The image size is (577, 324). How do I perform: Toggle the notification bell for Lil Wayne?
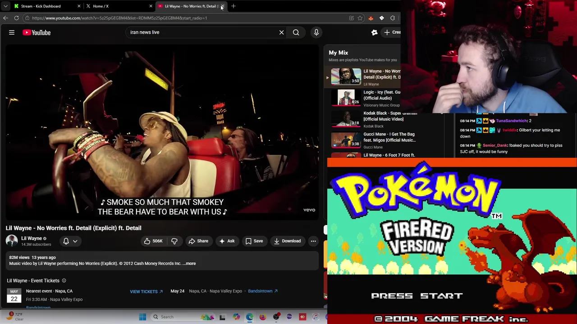pyautogui.click(x=66, y=241)
